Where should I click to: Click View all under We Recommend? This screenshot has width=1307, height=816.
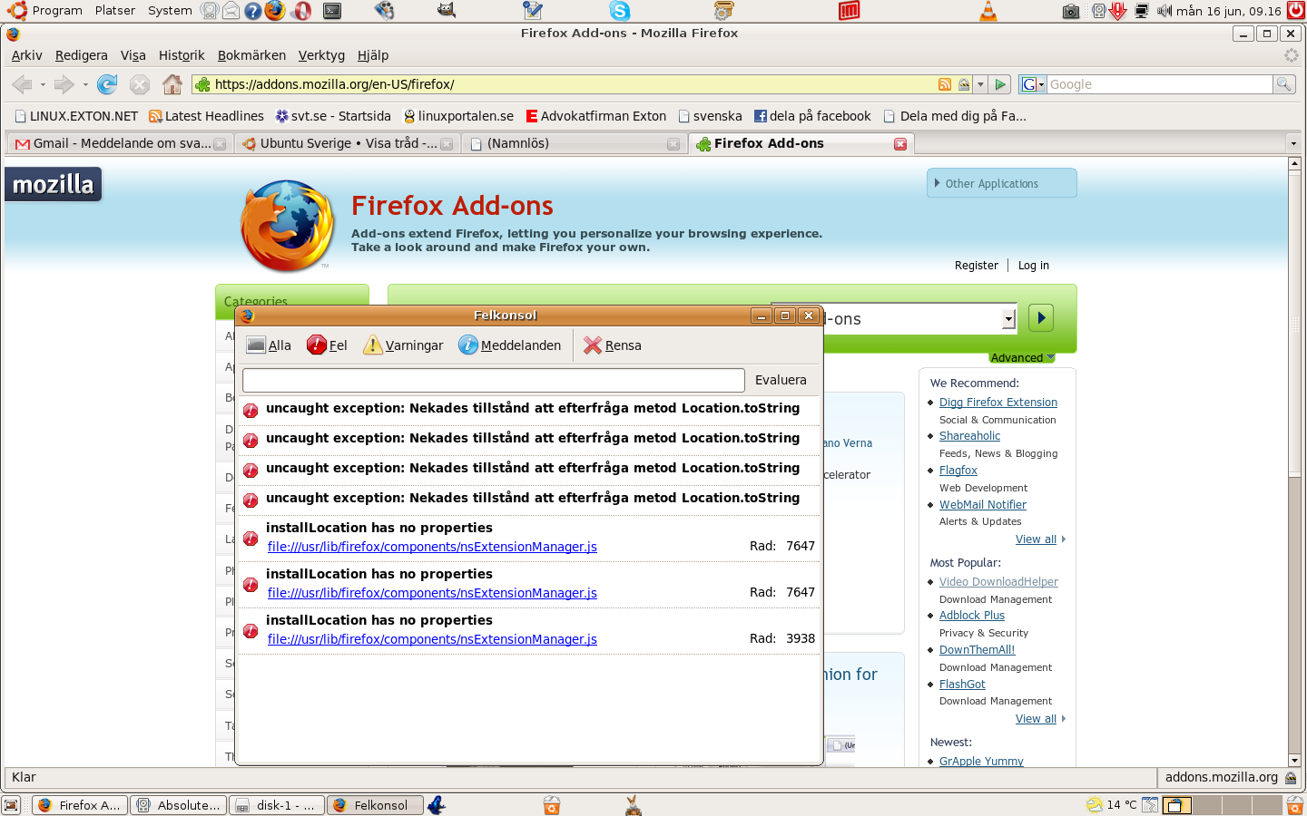(x=1036, y=539)
